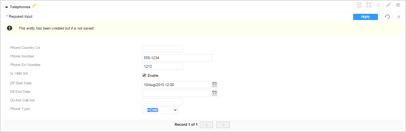Viewport: 406px width, 132px height.
Task: Click the Apply button
Action: [x=365, y=17]
